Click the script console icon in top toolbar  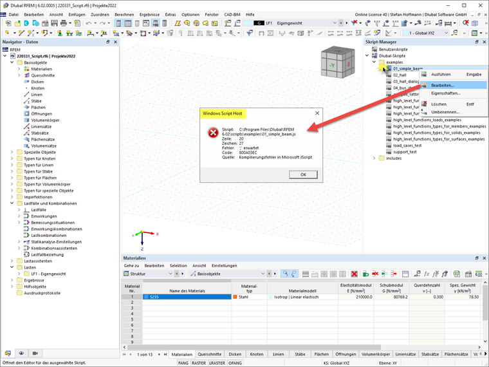(x=146, y=23)
